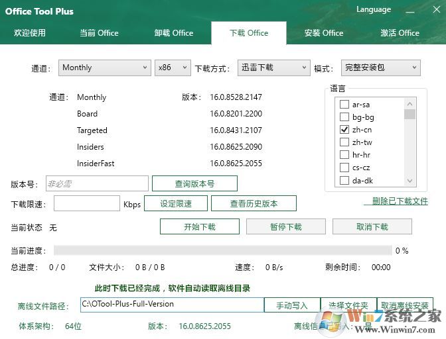
Task: Click the 版本号 input field
Action: point(97,183)
